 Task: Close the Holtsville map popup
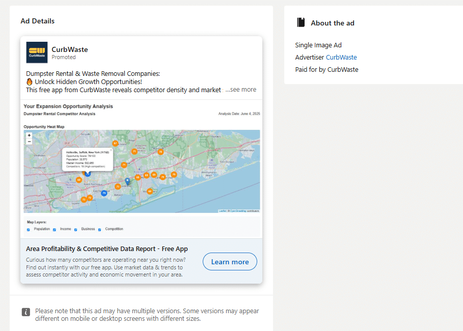point(111,150)
